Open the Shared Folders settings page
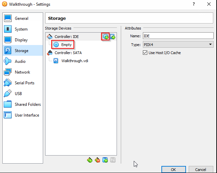217x173 pixels. (23, 104)
